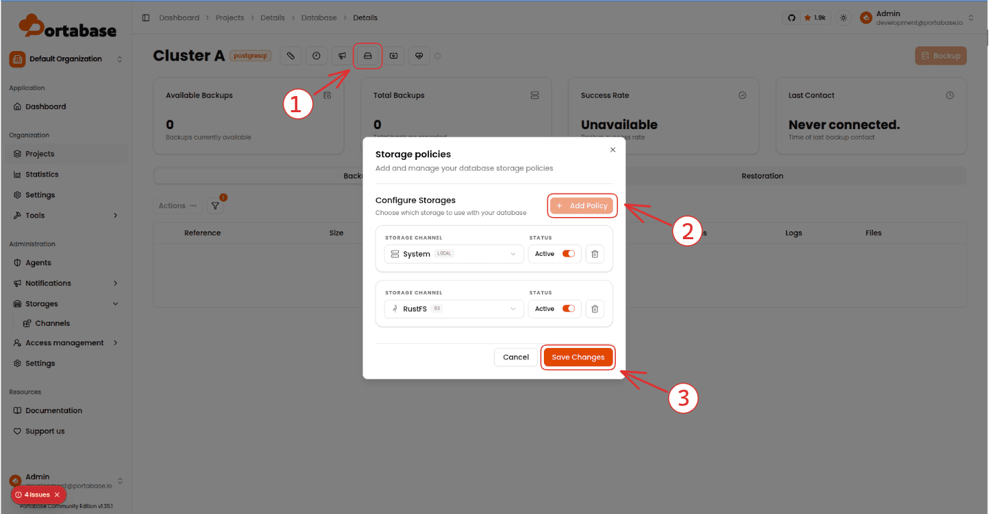Close the Storage policies dialog
The height and width of the screenshot is (514, 989).
tap(612, 150)
